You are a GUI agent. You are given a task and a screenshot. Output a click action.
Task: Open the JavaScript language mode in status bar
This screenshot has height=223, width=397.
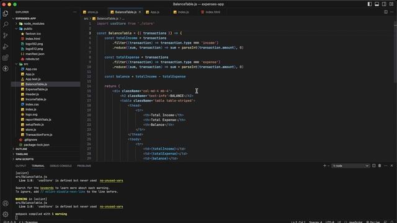(355, 222)
